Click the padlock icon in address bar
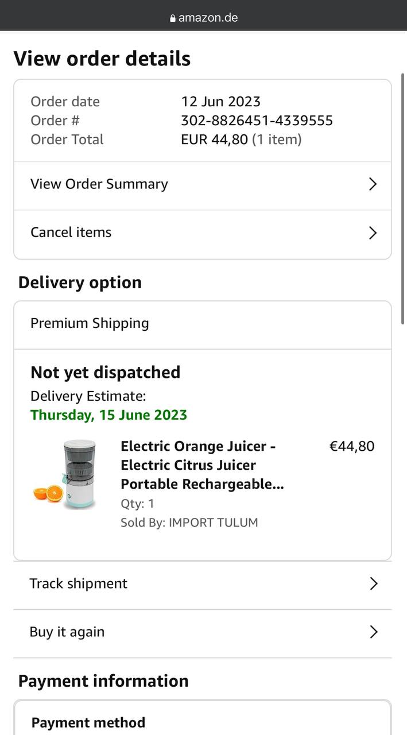 pos(172,18)
